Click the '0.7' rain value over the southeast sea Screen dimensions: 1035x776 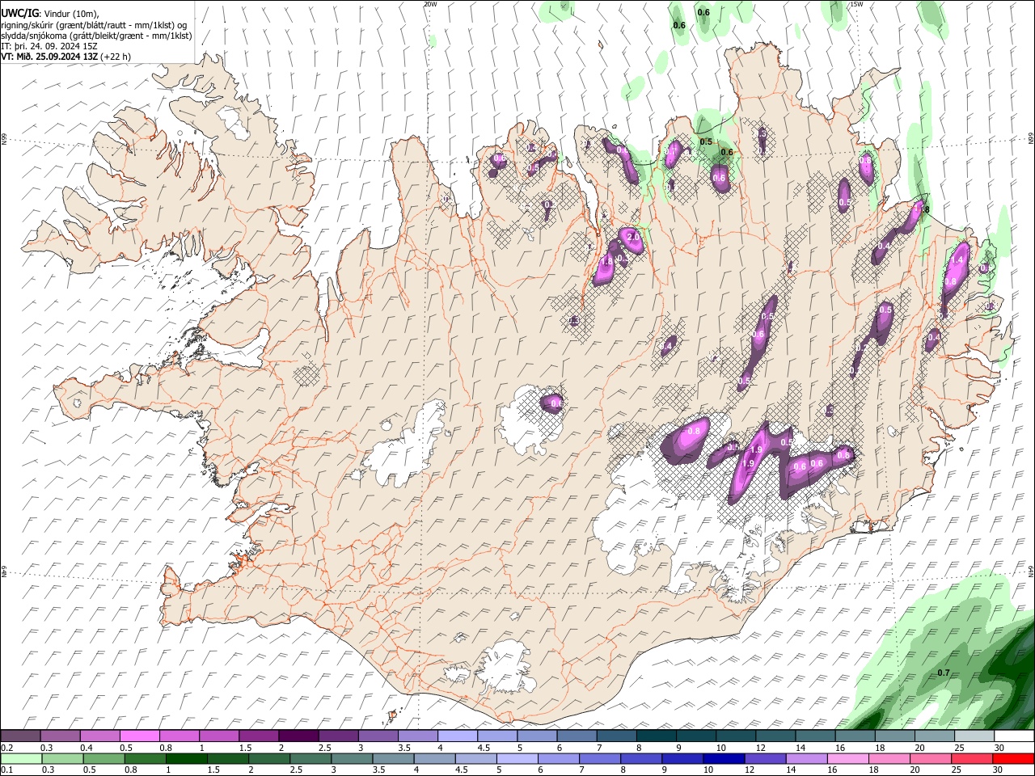point(944,673)
